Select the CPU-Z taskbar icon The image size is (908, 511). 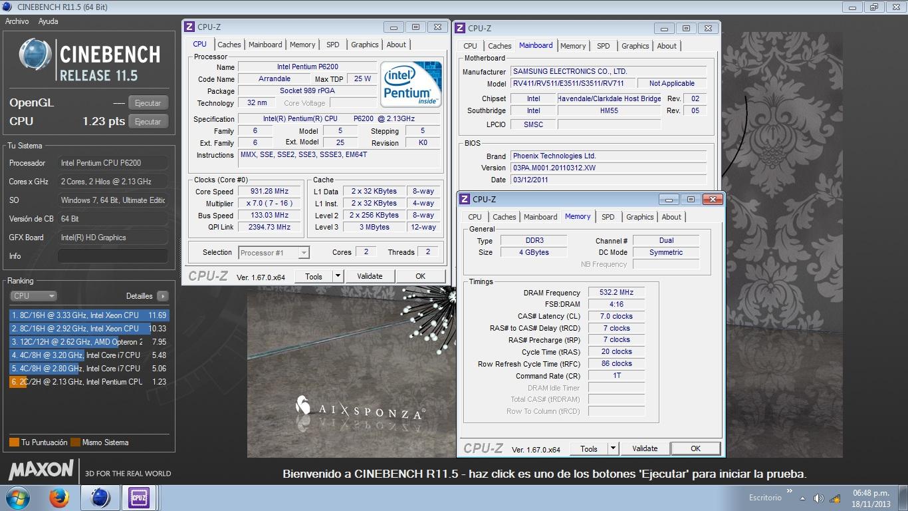[139, 498]
